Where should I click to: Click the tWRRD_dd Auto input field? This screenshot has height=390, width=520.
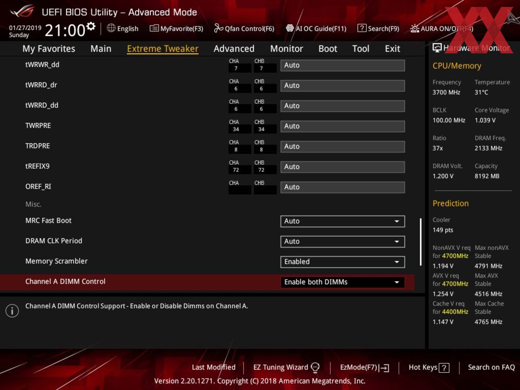click(x=343, y=106)
